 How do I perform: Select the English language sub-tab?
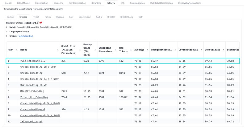tap(10, 17)
